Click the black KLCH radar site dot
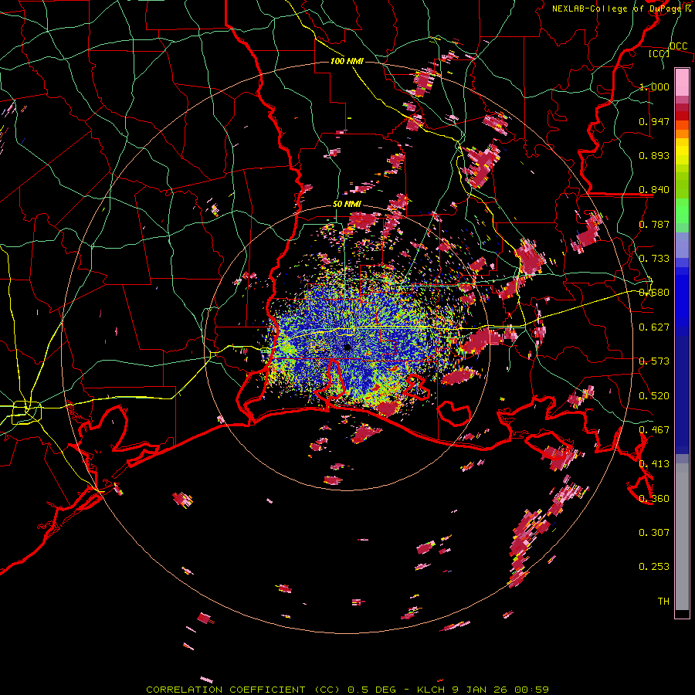This screenshot has height=695, width=695. 347,347
